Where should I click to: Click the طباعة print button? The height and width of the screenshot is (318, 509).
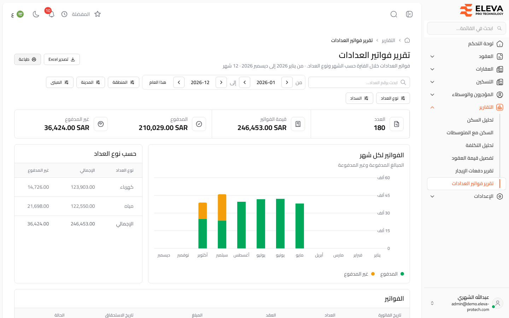tap(28, 59)
